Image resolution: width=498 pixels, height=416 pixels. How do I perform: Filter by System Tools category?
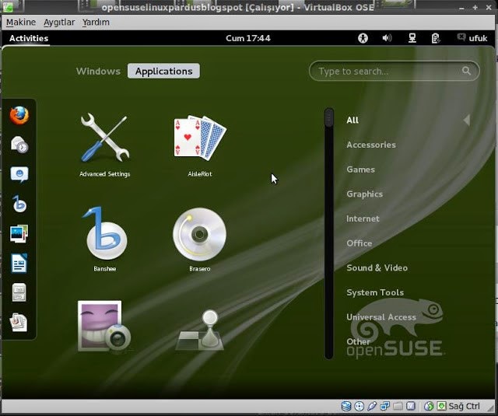375,292
